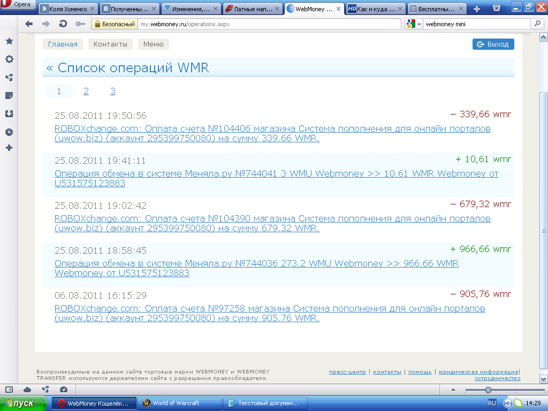This screenshot has width=548, height=411.
Task: Click the Контакты button
Action: click(110, 44)
